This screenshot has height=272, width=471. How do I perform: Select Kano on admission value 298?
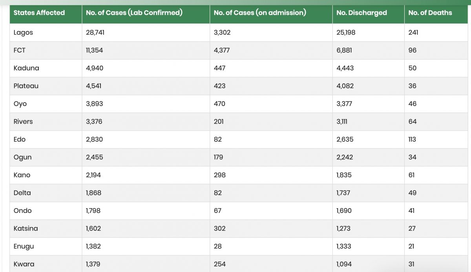pos(220,175)
